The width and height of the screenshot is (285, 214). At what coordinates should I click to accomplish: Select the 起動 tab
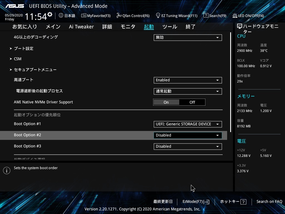pyautogui.click(x=149, y=27)
